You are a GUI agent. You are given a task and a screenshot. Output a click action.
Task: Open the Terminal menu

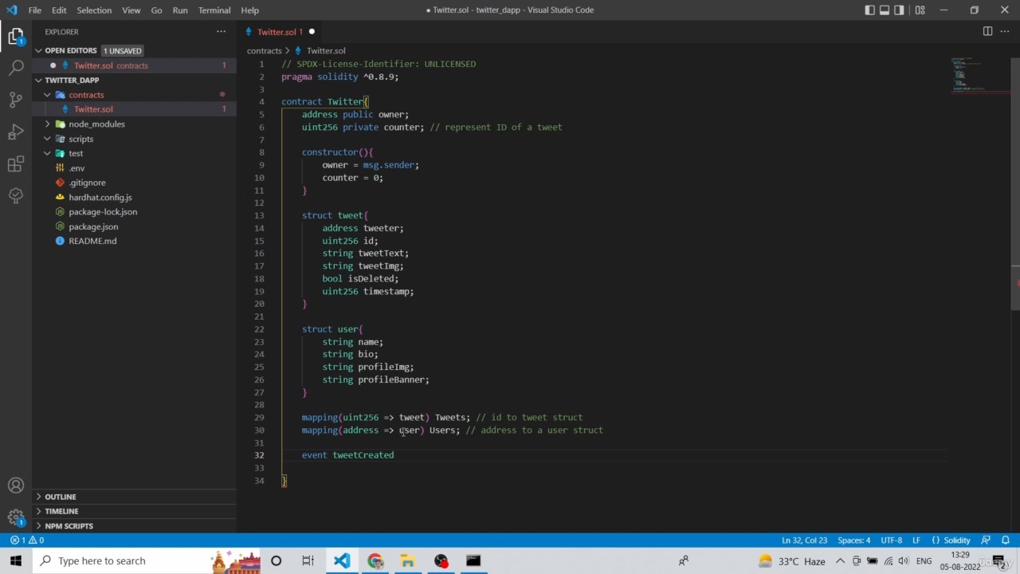coord(214,10)
